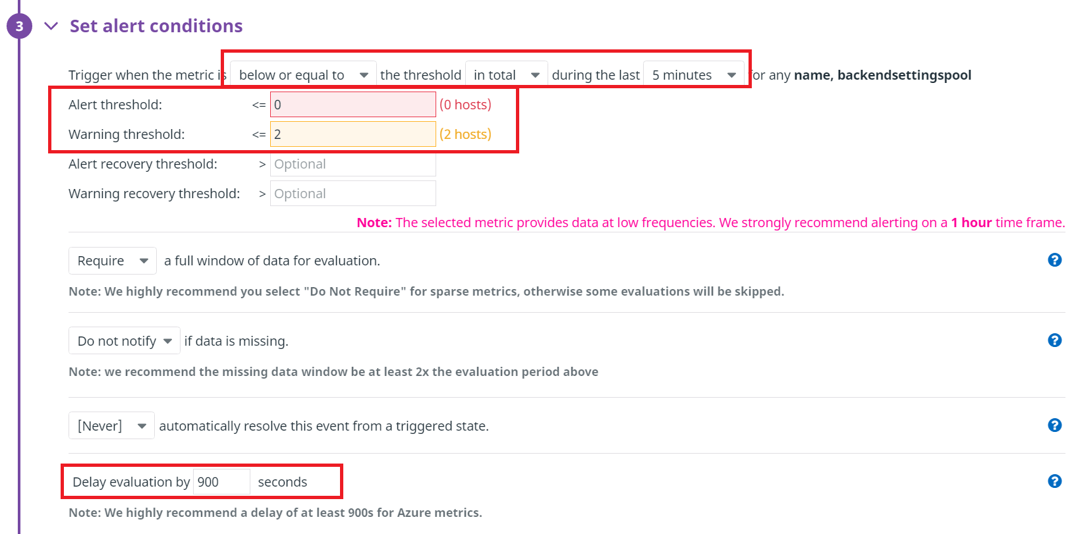The image size is (1076, 534).
Task: Click the step 3 number badge
Action: (x=19, y=26)
